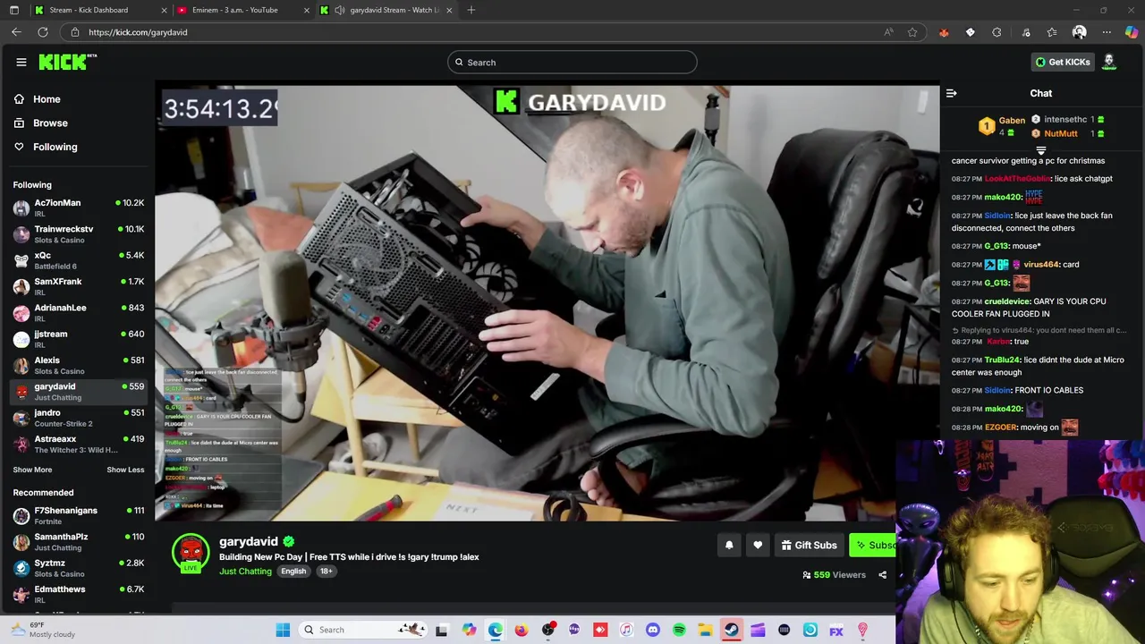Open Discord from the taskbar

[x=653, y=630]
